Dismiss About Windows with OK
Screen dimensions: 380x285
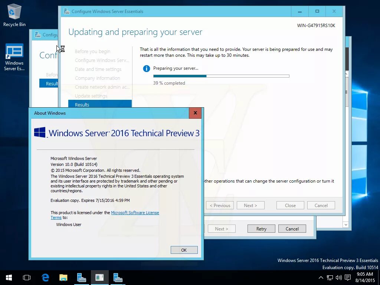pos(184,250)
